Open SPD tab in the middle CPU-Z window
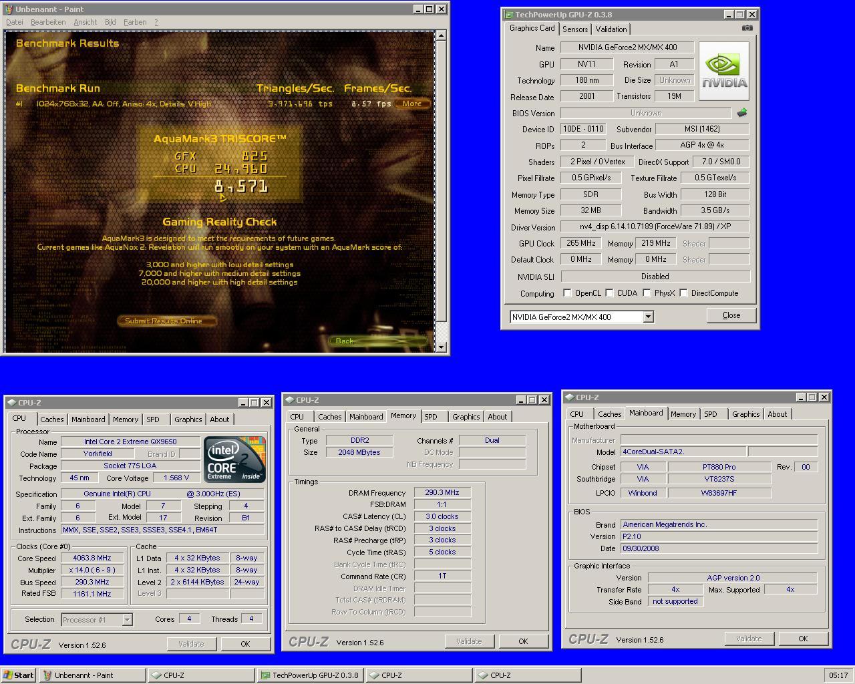Viewport: 855px width, 684px height. coord(431,417)
